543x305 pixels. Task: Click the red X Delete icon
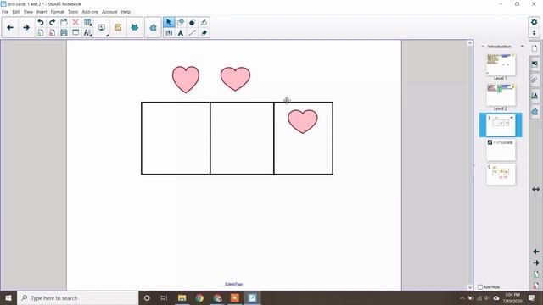(x=76, y=23)
